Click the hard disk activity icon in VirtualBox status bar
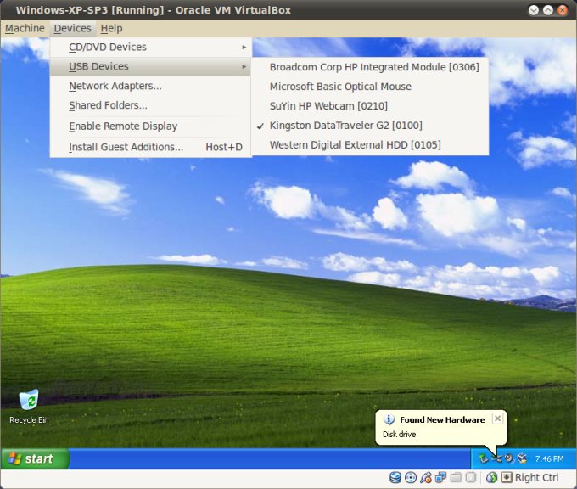 point(395,478)
